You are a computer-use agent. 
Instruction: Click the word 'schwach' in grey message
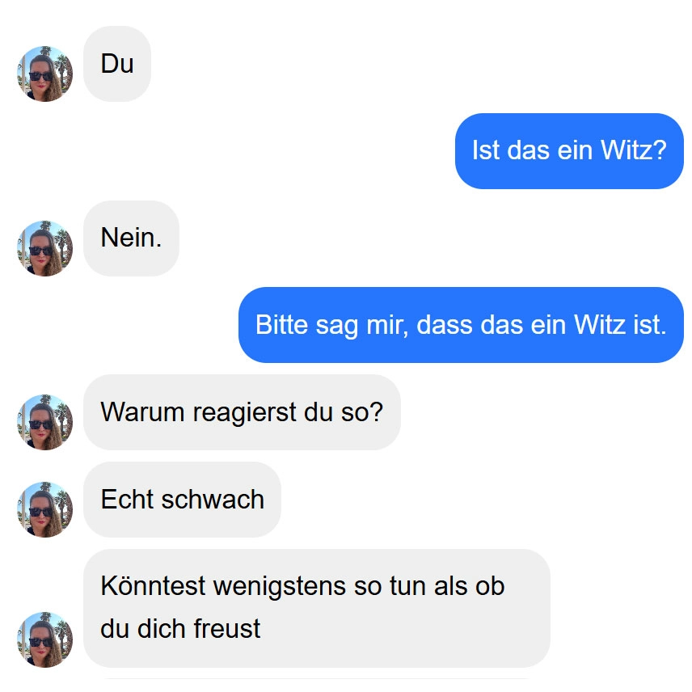213,500
